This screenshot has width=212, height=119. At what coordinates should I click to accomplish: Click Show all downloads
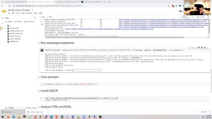(204, 112)
